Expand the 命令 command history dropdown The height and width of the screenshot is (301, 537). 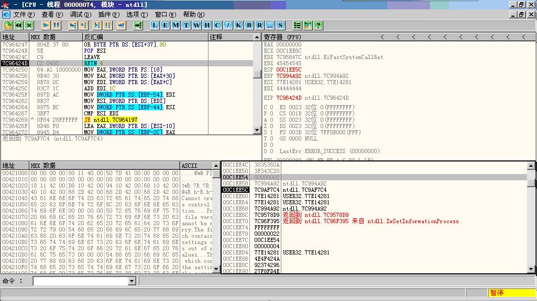pos(132,281)
